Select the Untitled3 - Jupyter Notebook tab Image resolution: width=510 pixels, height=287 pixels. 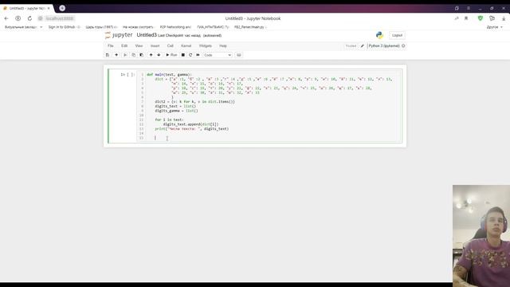click(26, 8)
